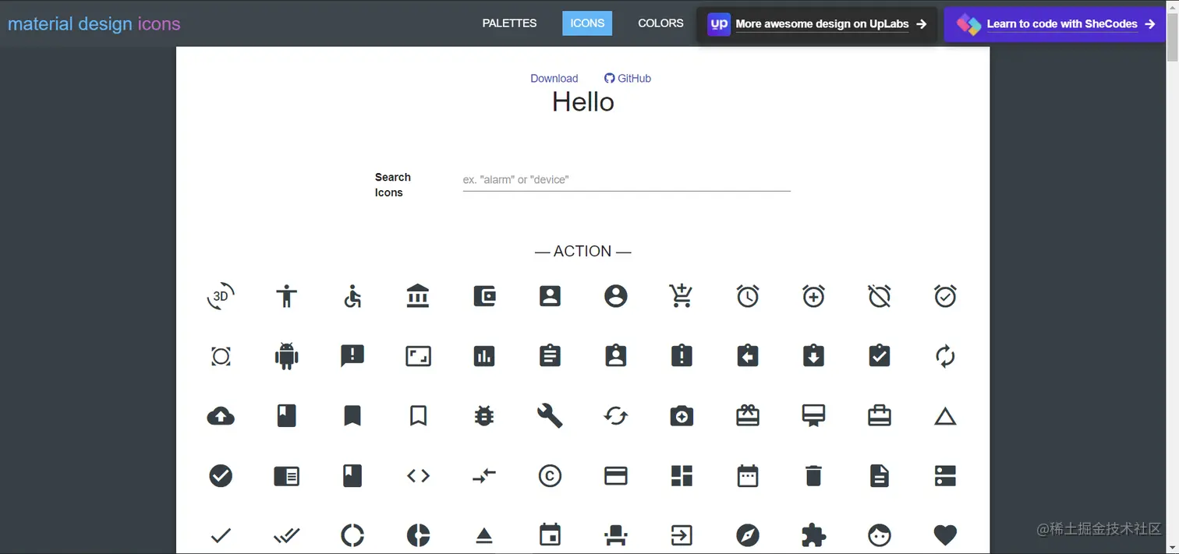Viewport: 1179px width, 554px height.
Task: Go to the COLORS tab
Action: 660,23
